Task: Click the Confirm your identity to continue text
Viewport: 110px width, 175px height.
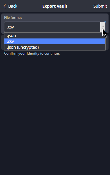Action: (x=32, y=53)
